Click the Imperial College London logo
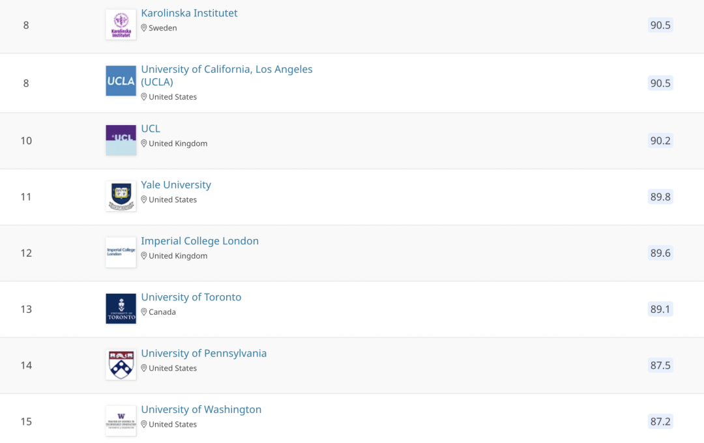This screenshot has height=443, width=704. [x=121, y=252]
